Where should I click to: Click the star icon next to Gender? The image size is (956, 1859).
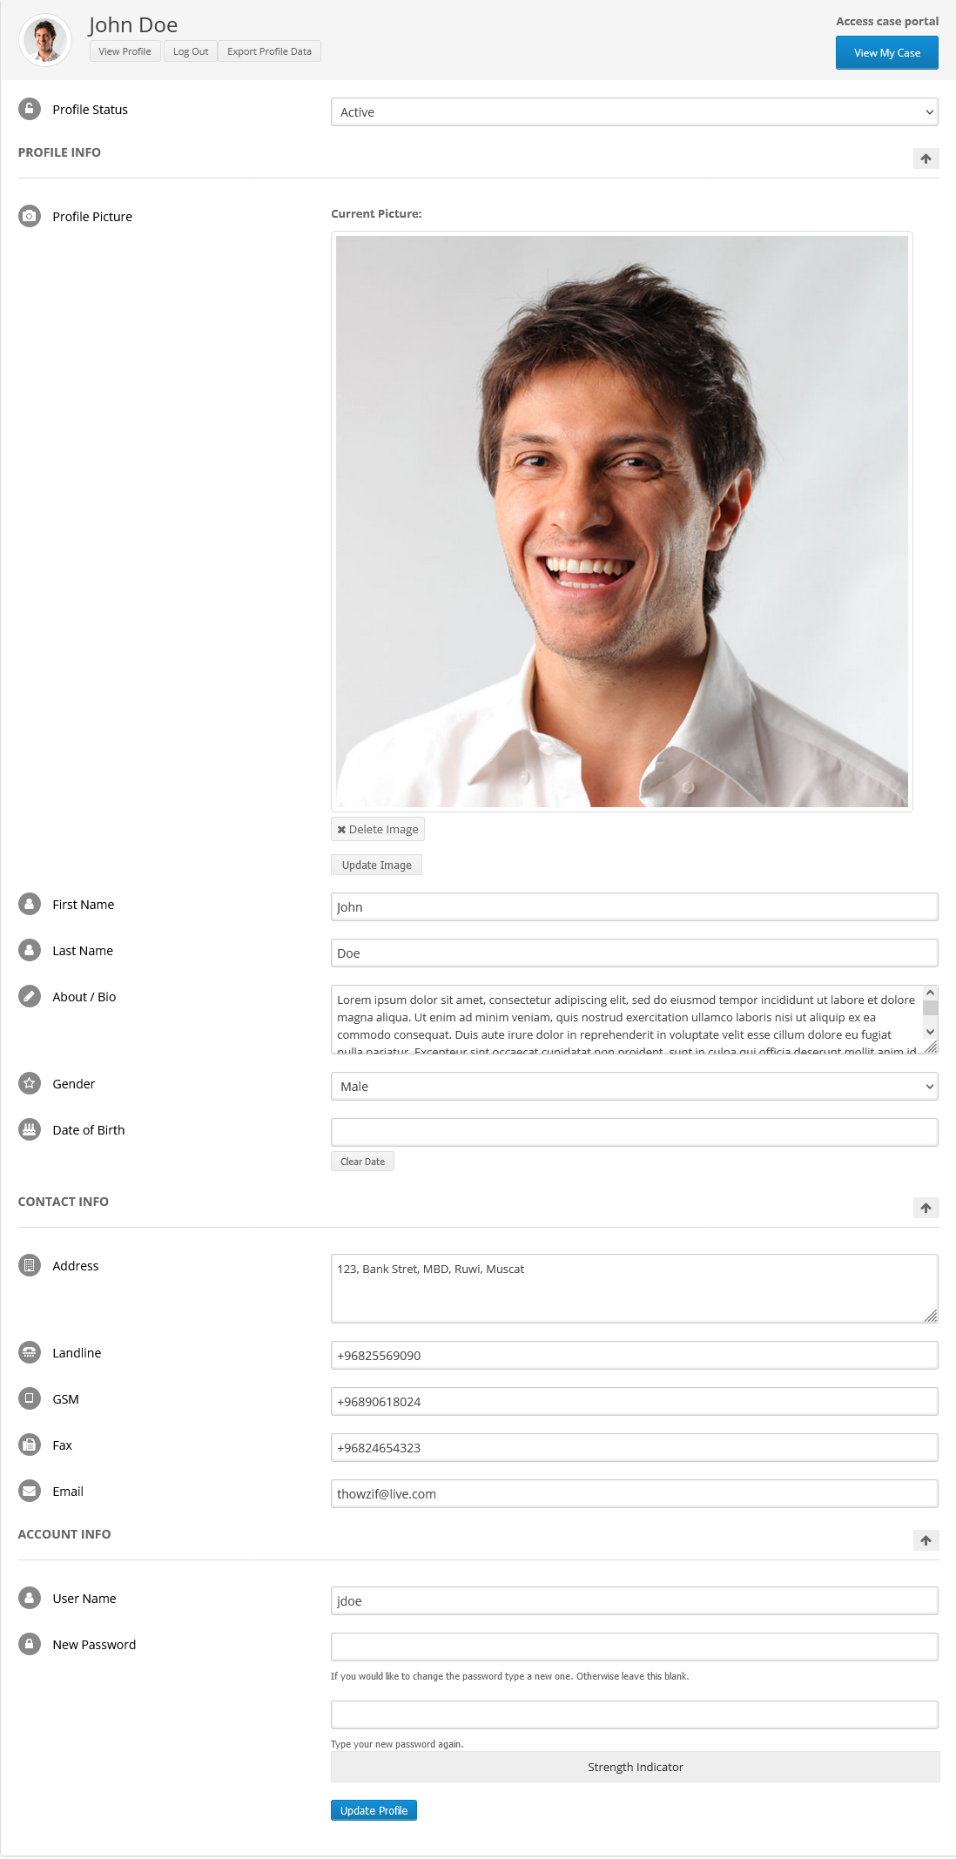click(30, 1083)
